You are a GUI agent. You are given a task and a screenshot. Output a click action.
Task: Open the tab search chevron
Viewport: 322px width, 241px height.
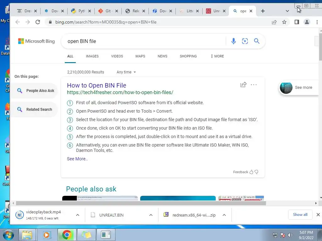tap(287, 11)
